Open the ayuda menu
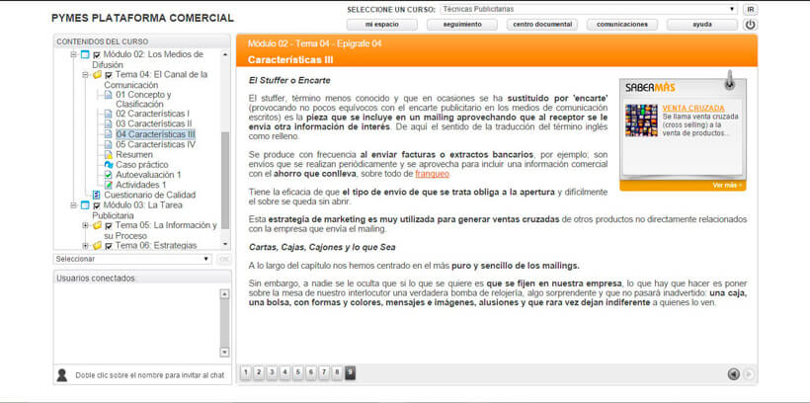The height and width of the screenshot is (403, 810). [702, 25]
